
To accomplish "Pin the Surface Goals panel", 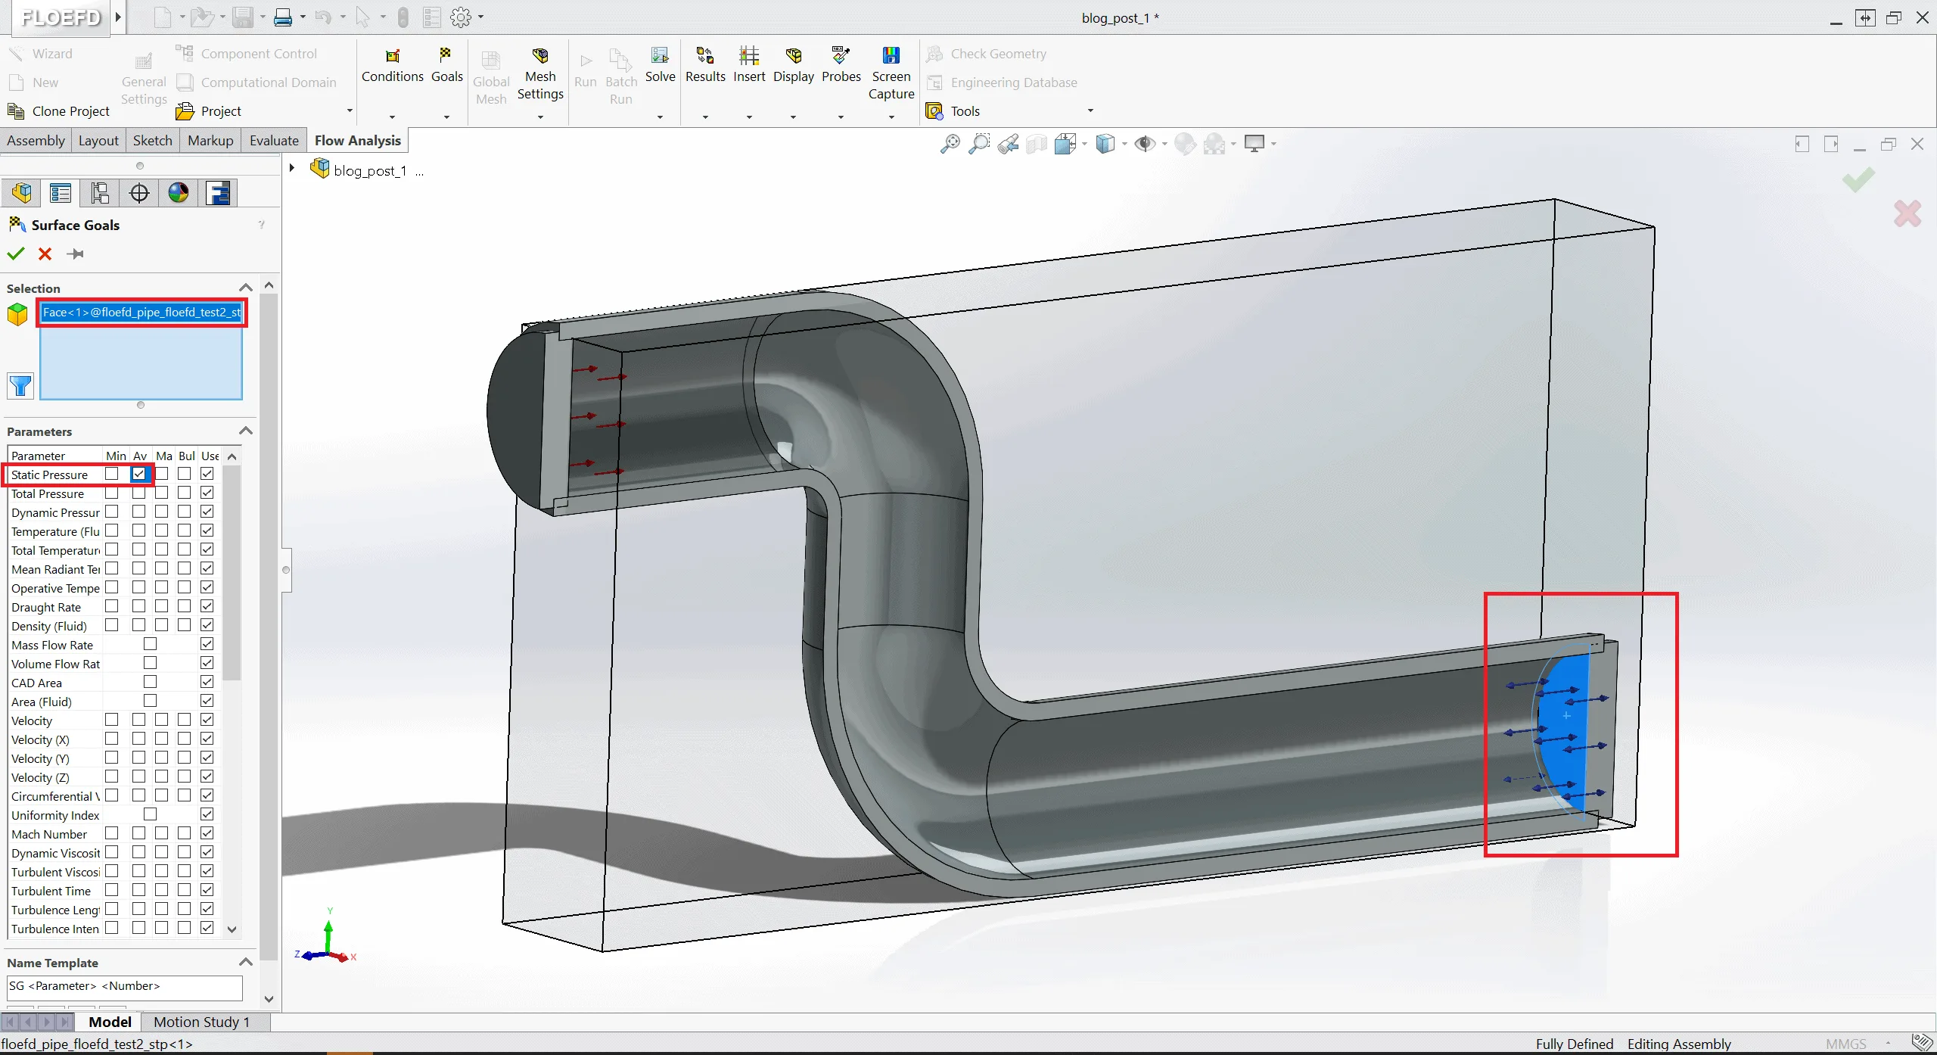I will pos(75,254).
